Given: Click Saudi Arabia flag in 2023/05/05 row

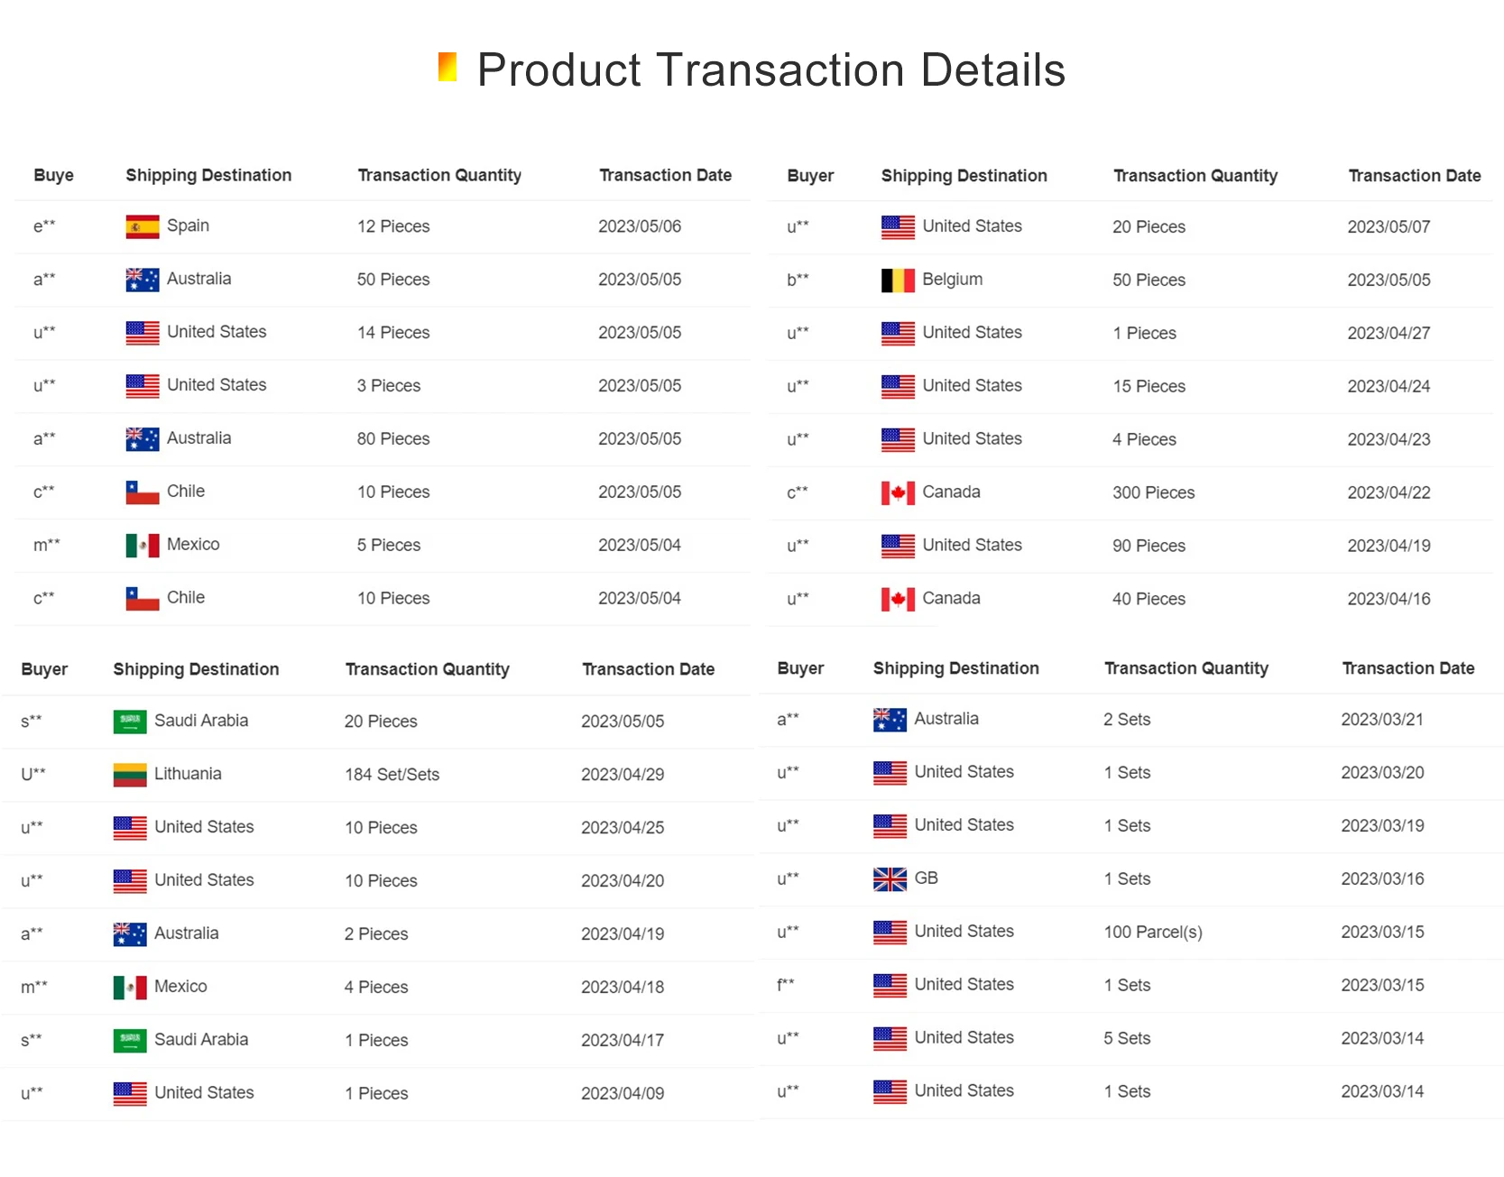Looking at the screenshot, I should click(x=130, y=722).
